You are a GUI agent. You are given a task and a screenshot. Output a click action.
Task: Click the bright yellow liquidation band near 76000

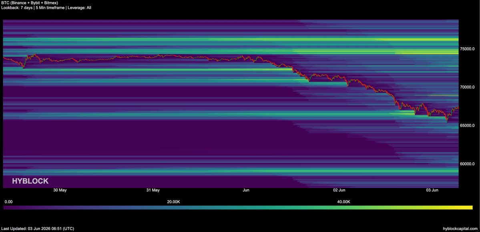click(x=416, y=40)
